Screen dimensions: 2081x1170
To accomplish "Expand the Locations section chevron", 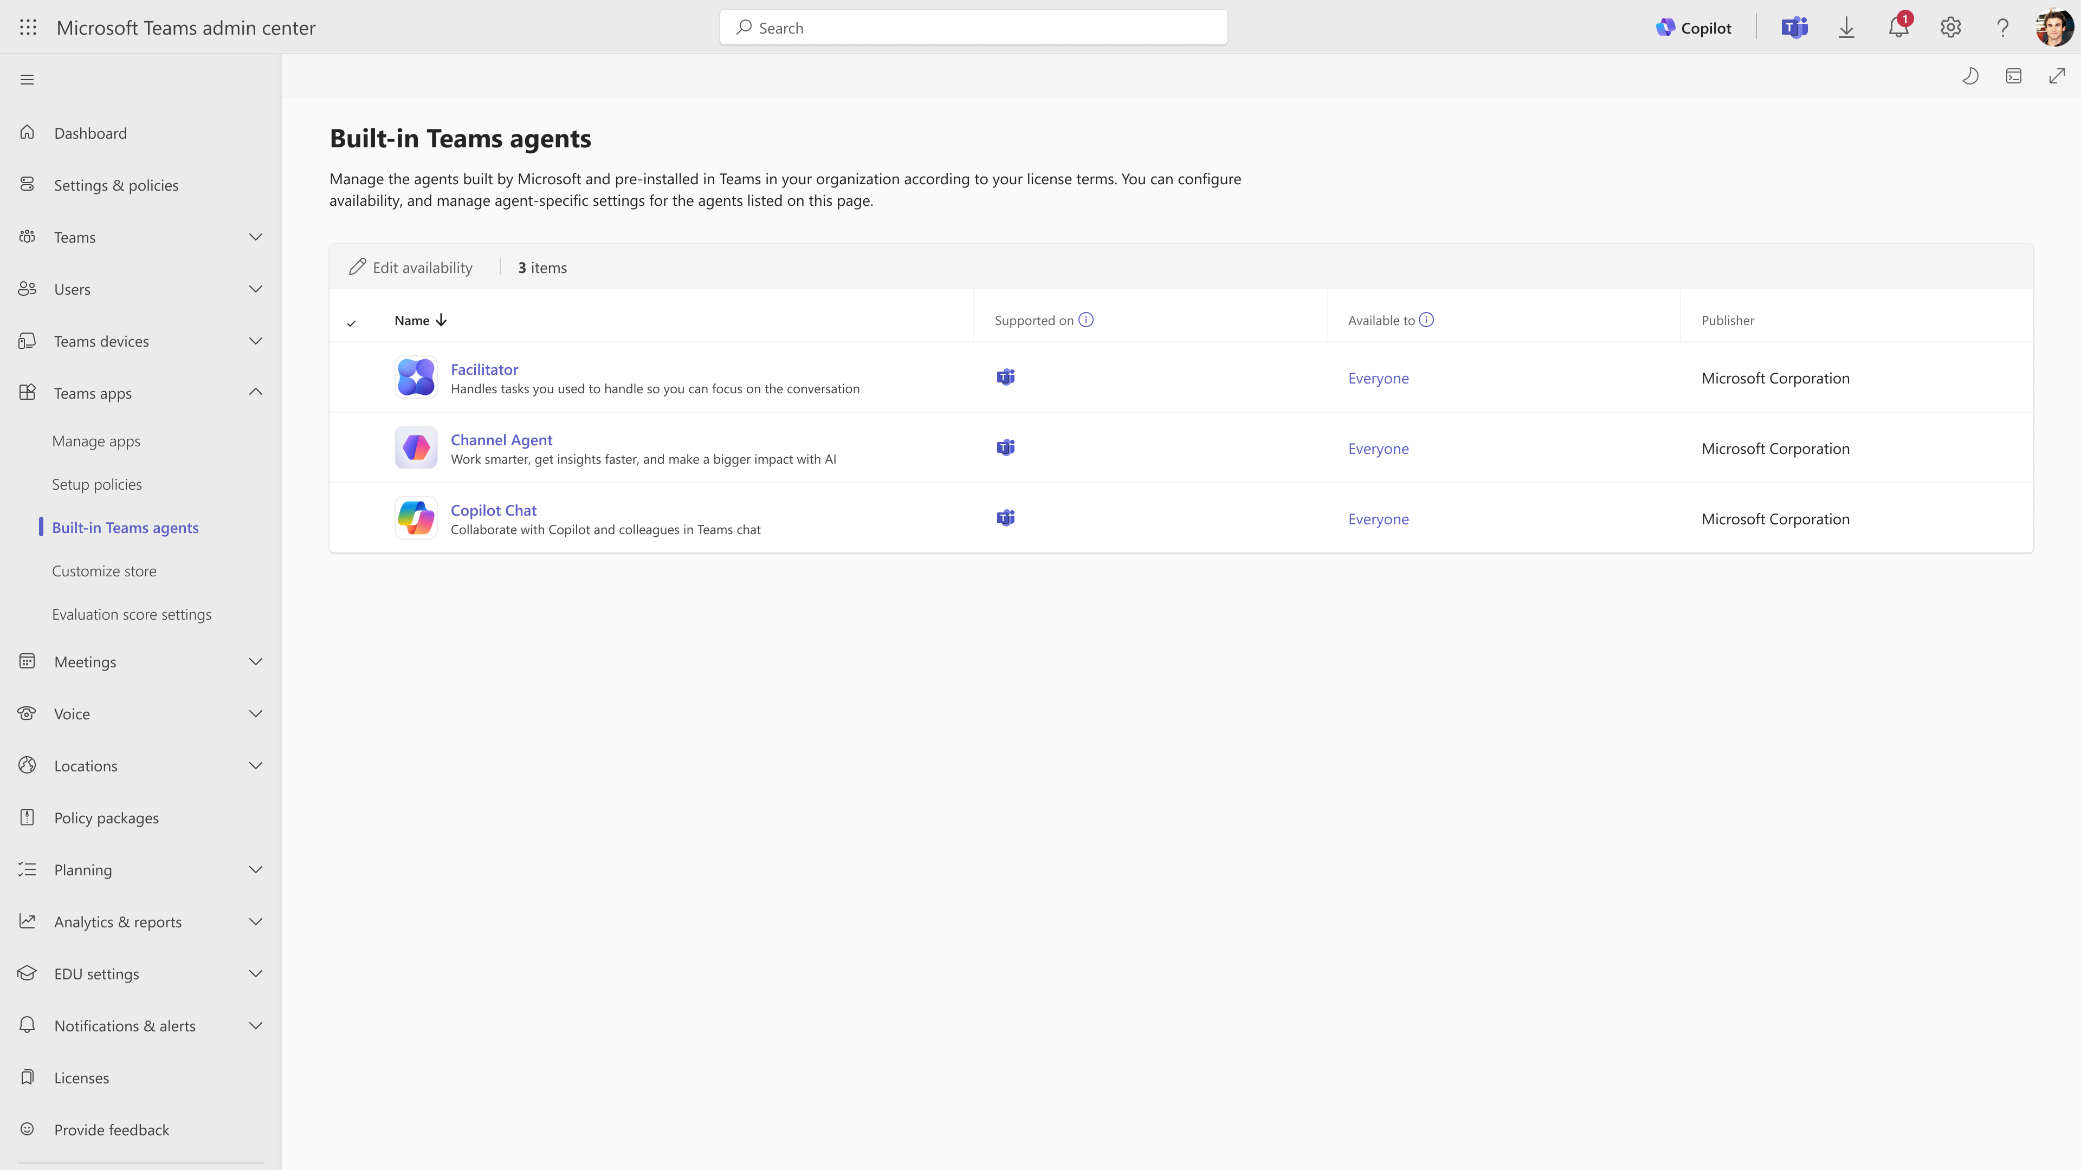I will (x=255, y=765).
